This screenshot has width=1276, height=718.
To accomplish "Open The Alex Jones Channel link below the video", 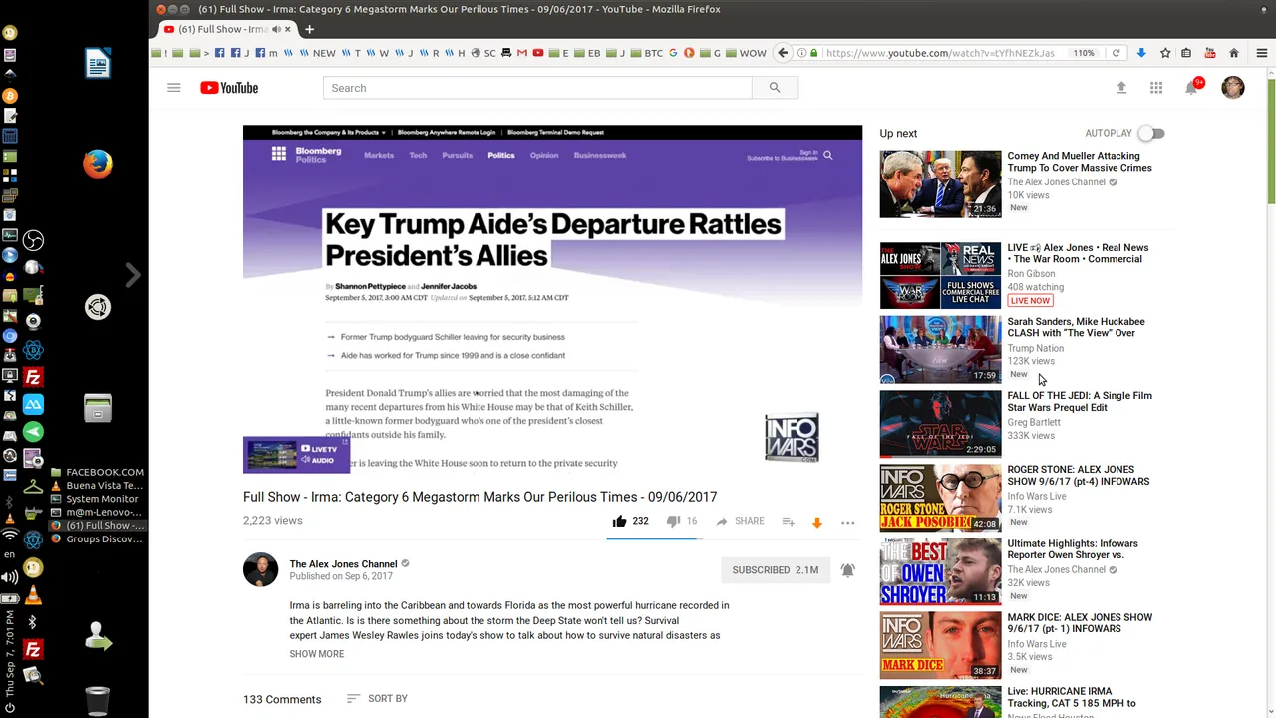I will pos(344,564).
